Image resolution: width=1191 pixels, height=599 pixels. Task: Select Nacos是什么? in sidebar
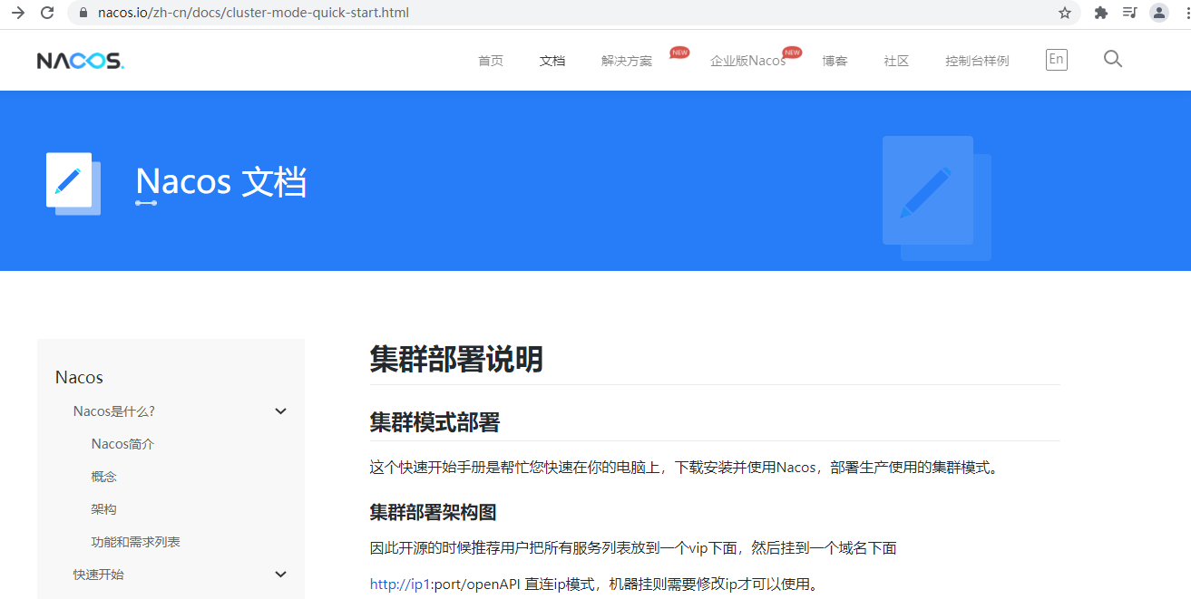[x=114, y=411]
